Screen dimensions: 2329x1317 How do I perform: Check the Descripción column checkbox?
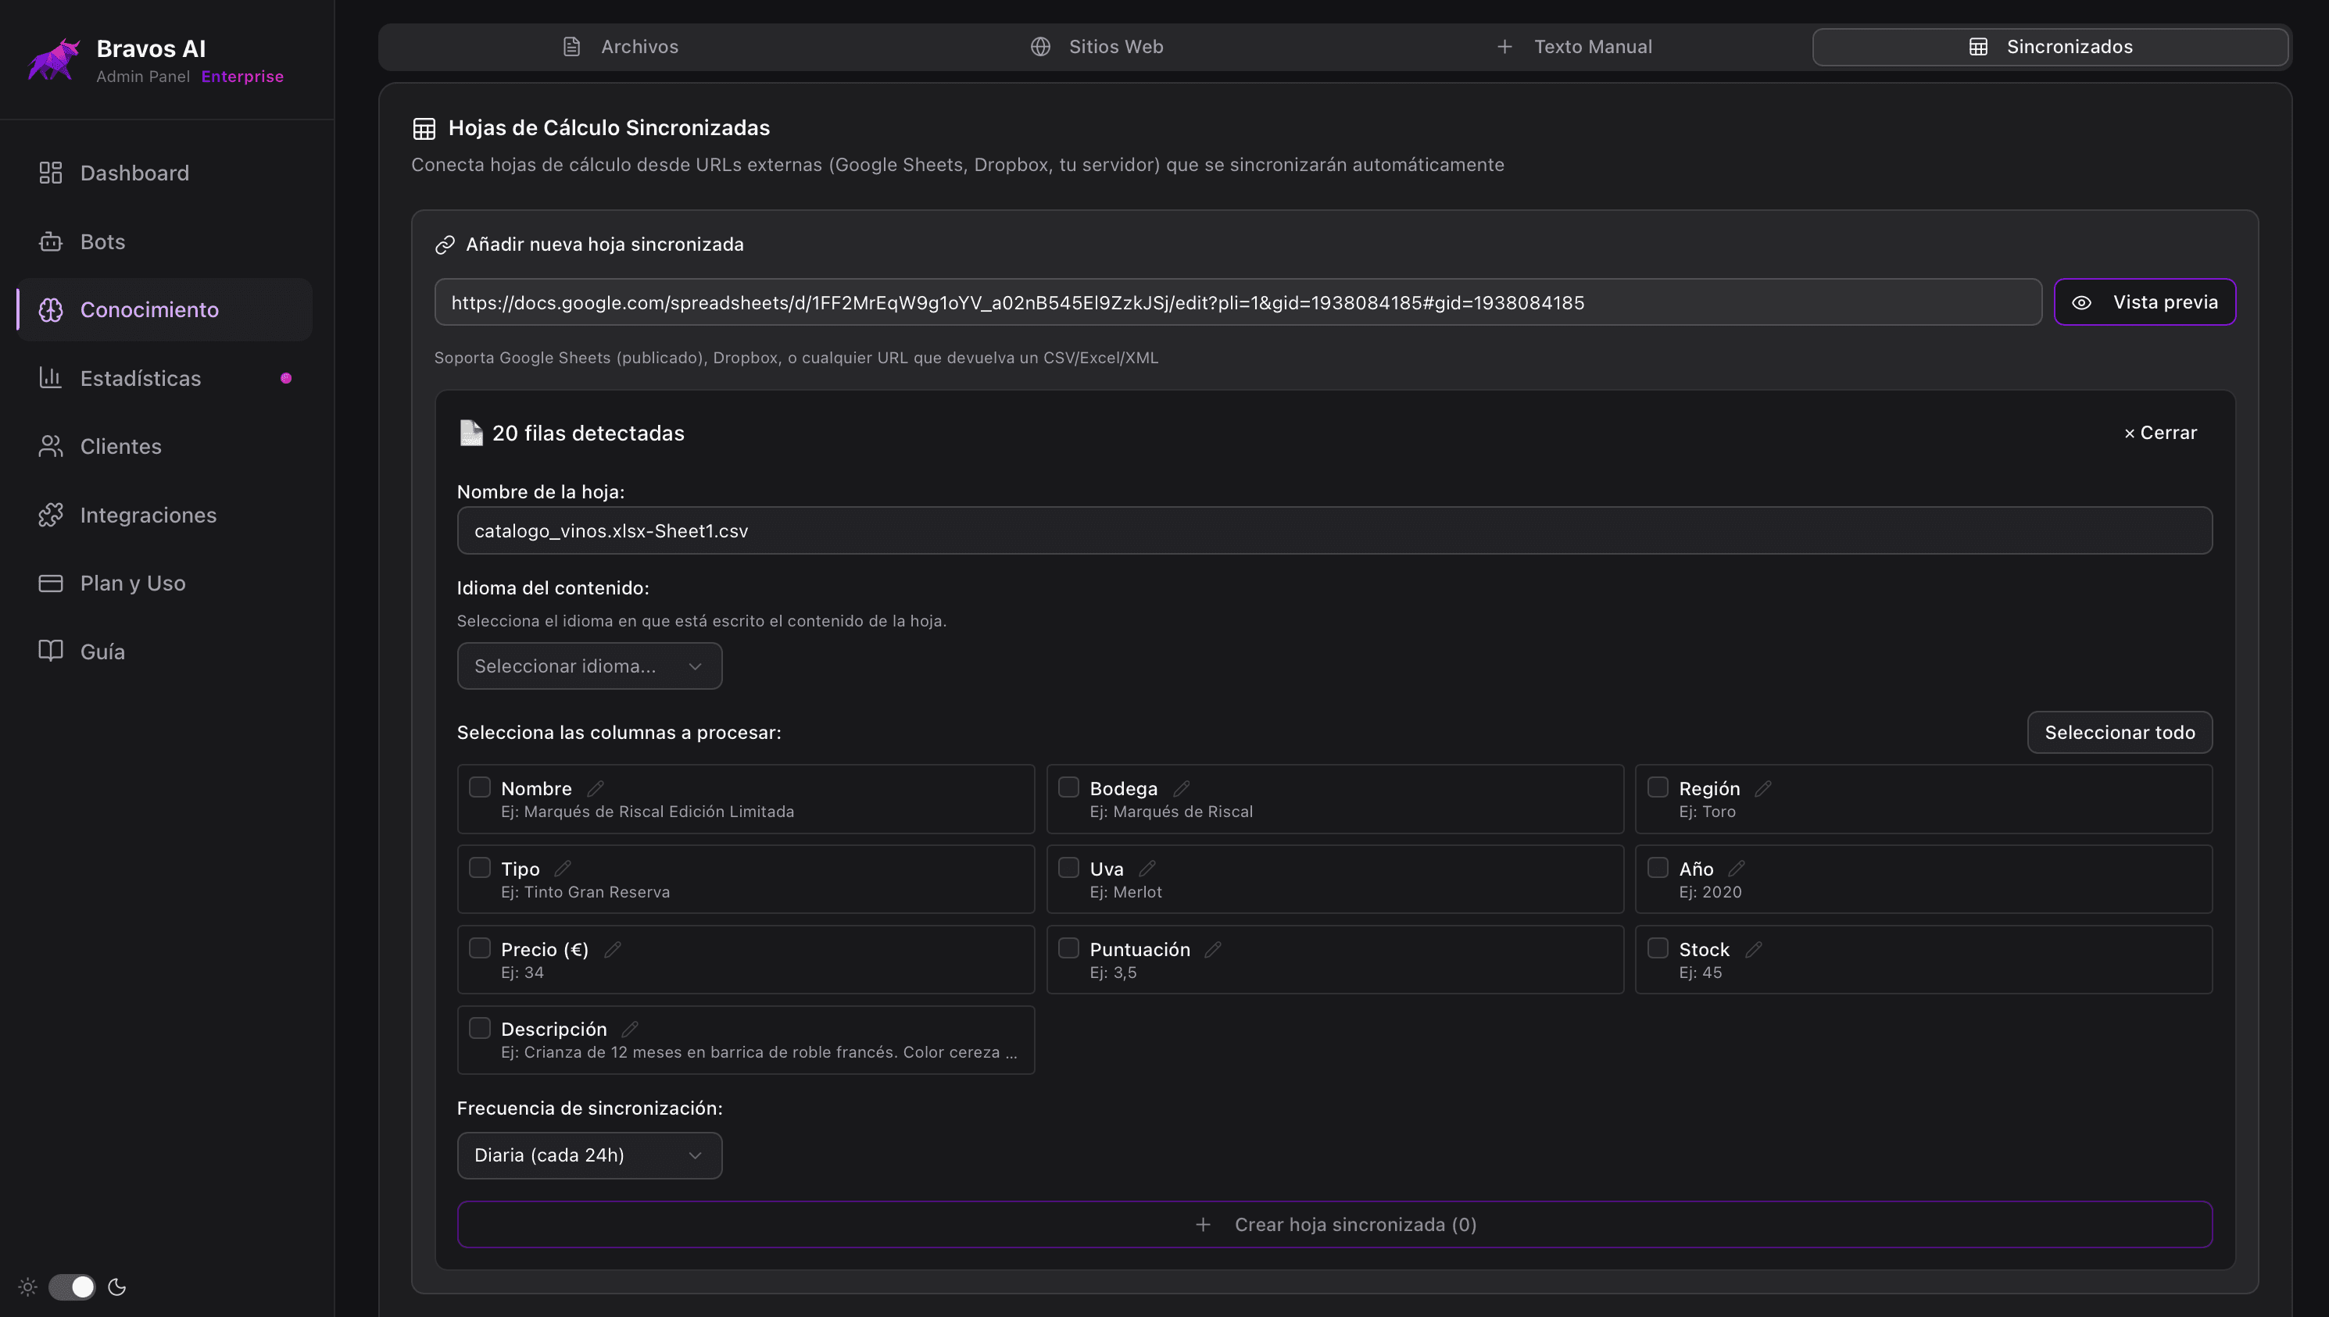[x=480, y=1027]
